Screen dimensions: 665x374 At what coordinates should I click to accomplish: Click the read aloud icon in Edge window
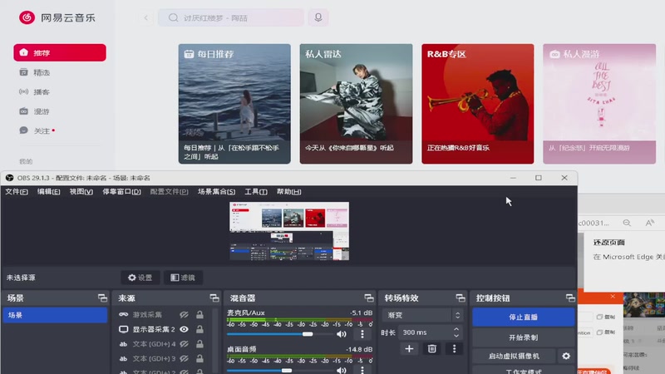(x=649, y=223)
